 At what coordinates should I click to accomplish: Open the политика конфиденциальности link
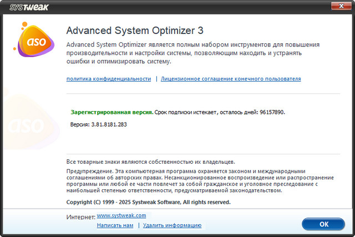[108, 79]
